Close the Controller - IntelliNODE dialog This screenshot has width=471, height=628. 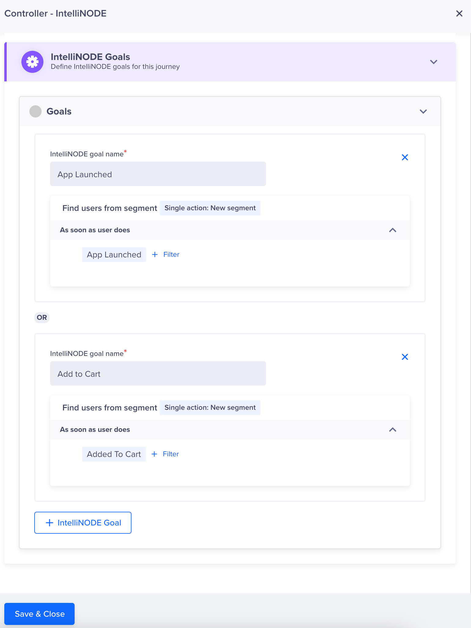point(459,13)
